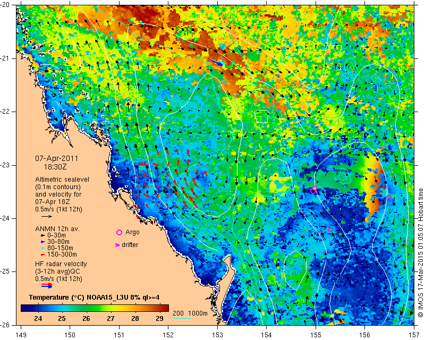Click colorbar tick label 28
The height and width of the screenshot is (340, 425).
coord(135,319)
